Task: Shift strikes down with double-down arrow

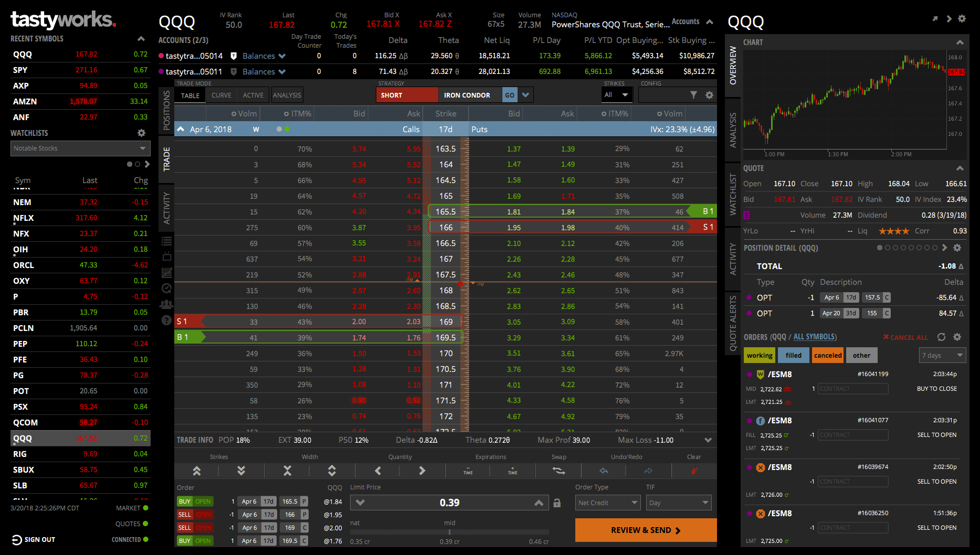Action: tap(241, 471)
